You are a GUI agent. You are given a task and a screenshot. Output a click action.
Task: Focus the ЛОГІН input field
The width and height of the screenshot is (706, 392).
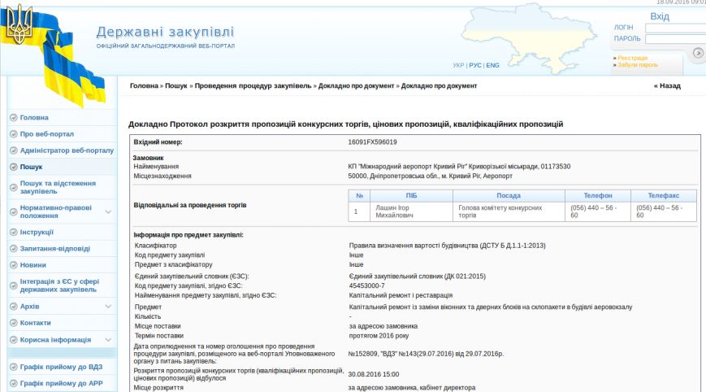(x=675, y=28)
